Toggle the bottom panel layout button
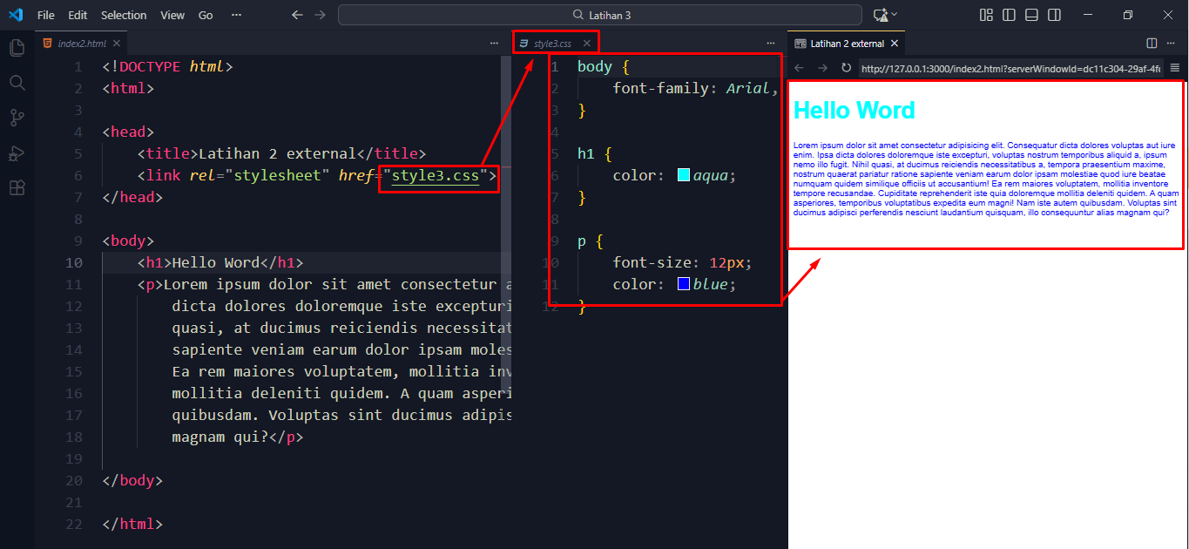 click(1031, 15)
